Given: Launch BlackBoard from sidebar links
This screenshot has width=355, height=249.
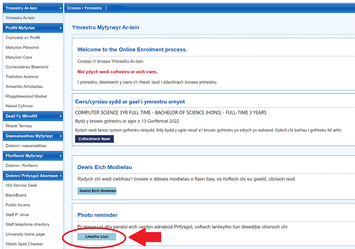Looking at the screenshot, I should click(16, 195).
